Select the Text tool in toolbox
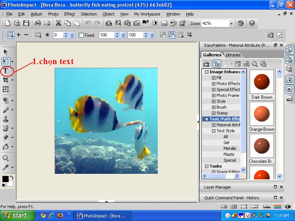295x221 pixels. (6, 71)
